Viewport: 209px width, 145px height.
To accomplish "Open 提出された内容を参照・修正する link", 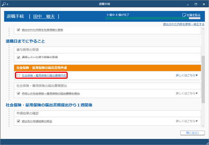I will [x=184, y=24].
